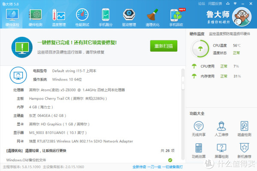Open 磁盘检测 disk check tool
Viewport: 257px width, 171px height.
coord(244,129)
